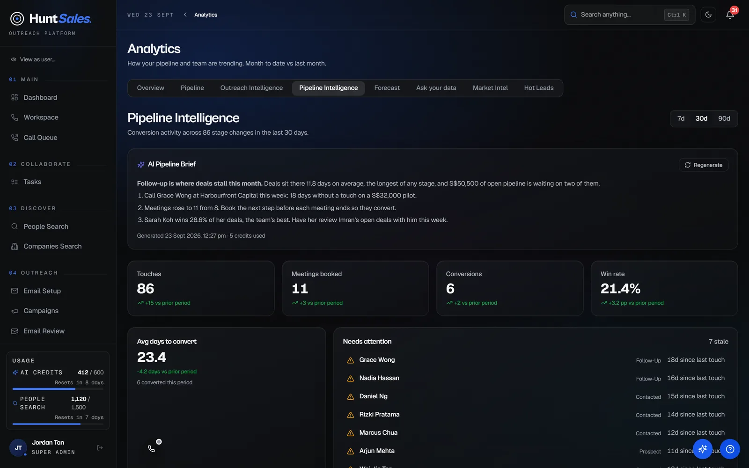
Task: Open the Market Intel tab
Action: pyautogui.click(x=490, y=88)
